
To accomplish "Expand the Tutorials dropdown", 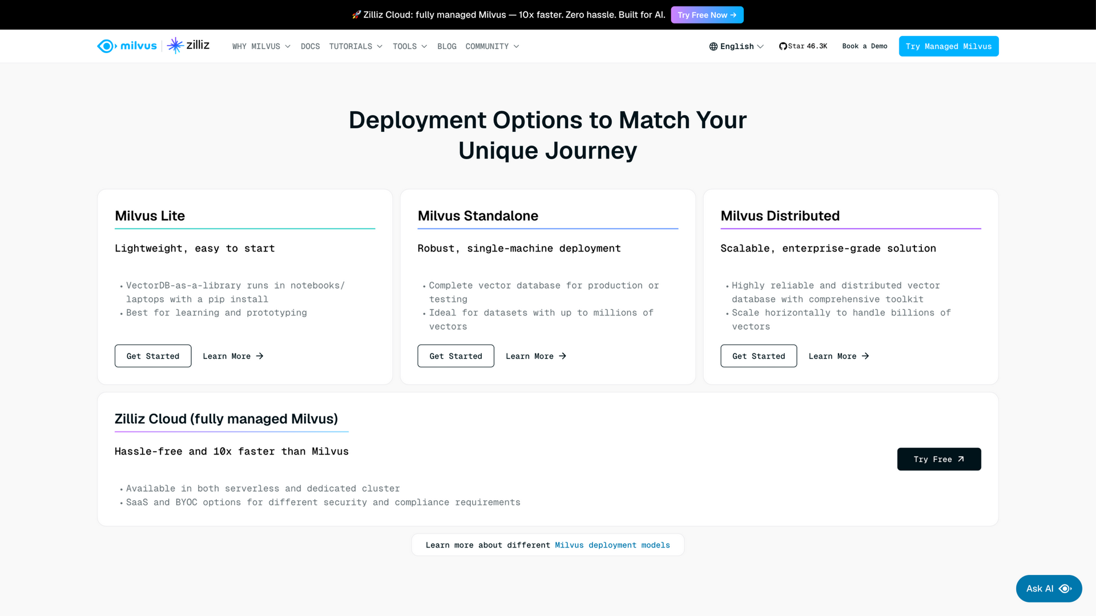I will tap(356, 46).
